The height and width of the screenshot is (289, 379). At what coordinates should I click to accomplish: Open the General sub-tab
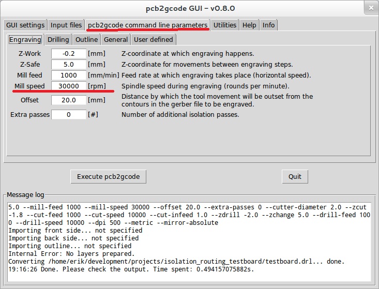click(116, 40)
